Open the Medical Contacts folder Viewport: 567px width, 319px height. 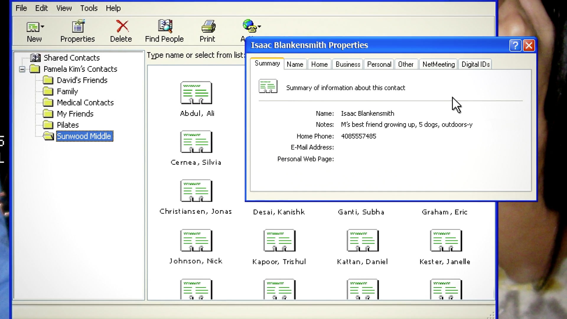point(85,103)
